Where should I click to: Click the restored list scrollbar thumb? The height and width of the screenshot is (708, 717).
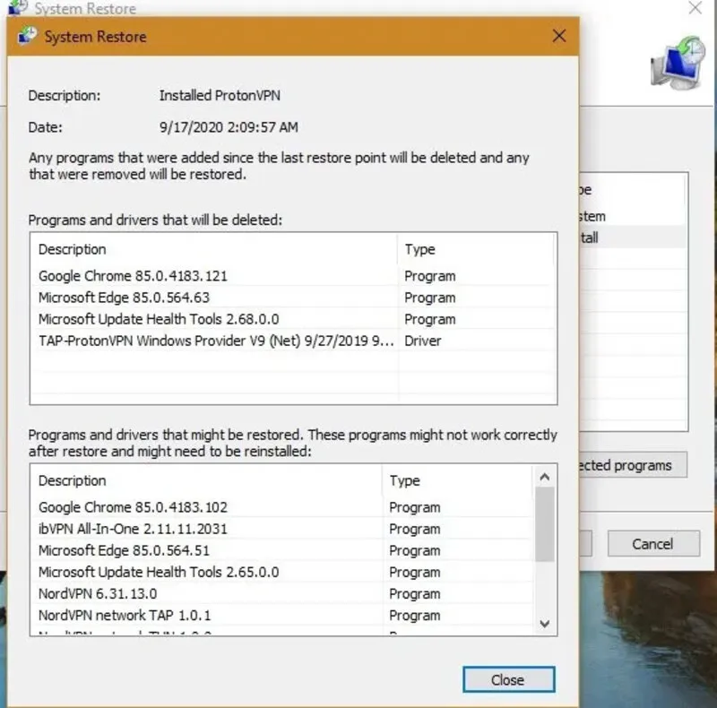point(543,524)
